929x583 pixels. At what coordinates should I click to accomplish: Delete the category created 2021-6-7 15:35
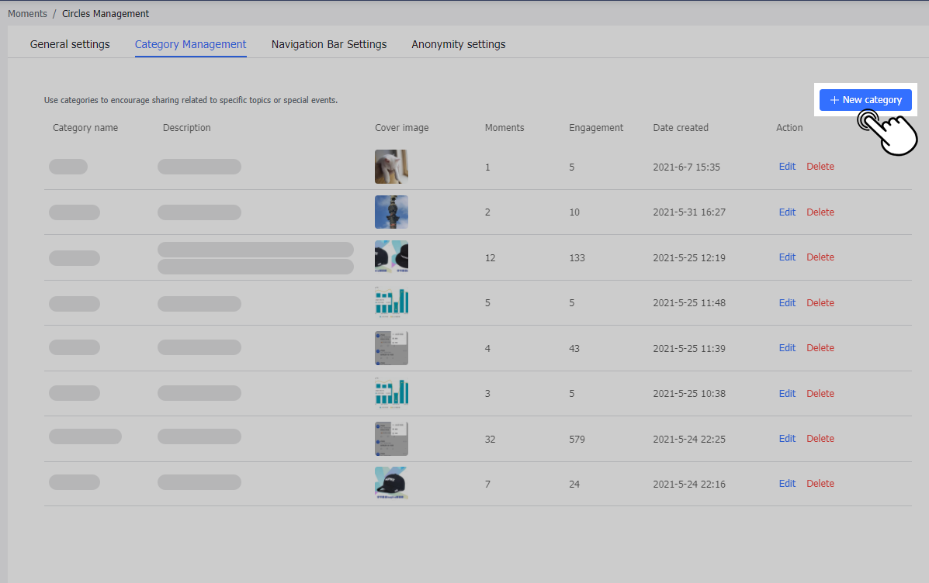[820, 167]
